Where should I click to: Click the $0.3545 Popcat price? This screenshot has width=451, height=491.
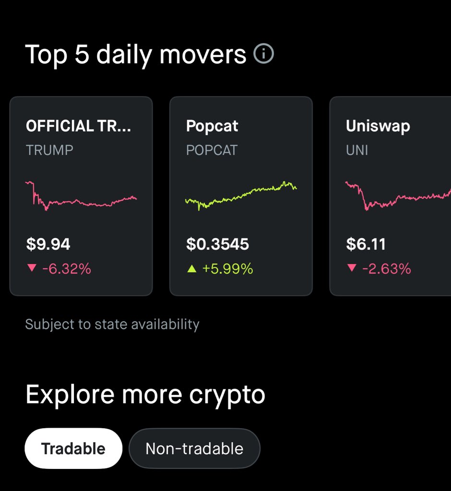(x=217, y=244)
